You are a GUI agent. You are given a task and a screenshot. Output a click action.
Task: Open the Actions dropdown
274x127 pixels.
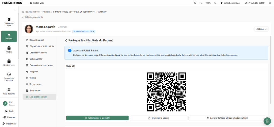coord(261,29)
